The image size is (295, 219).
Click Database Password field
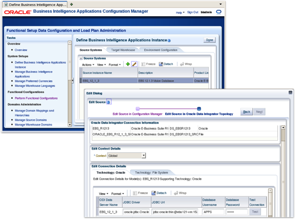tap(236, 212)
